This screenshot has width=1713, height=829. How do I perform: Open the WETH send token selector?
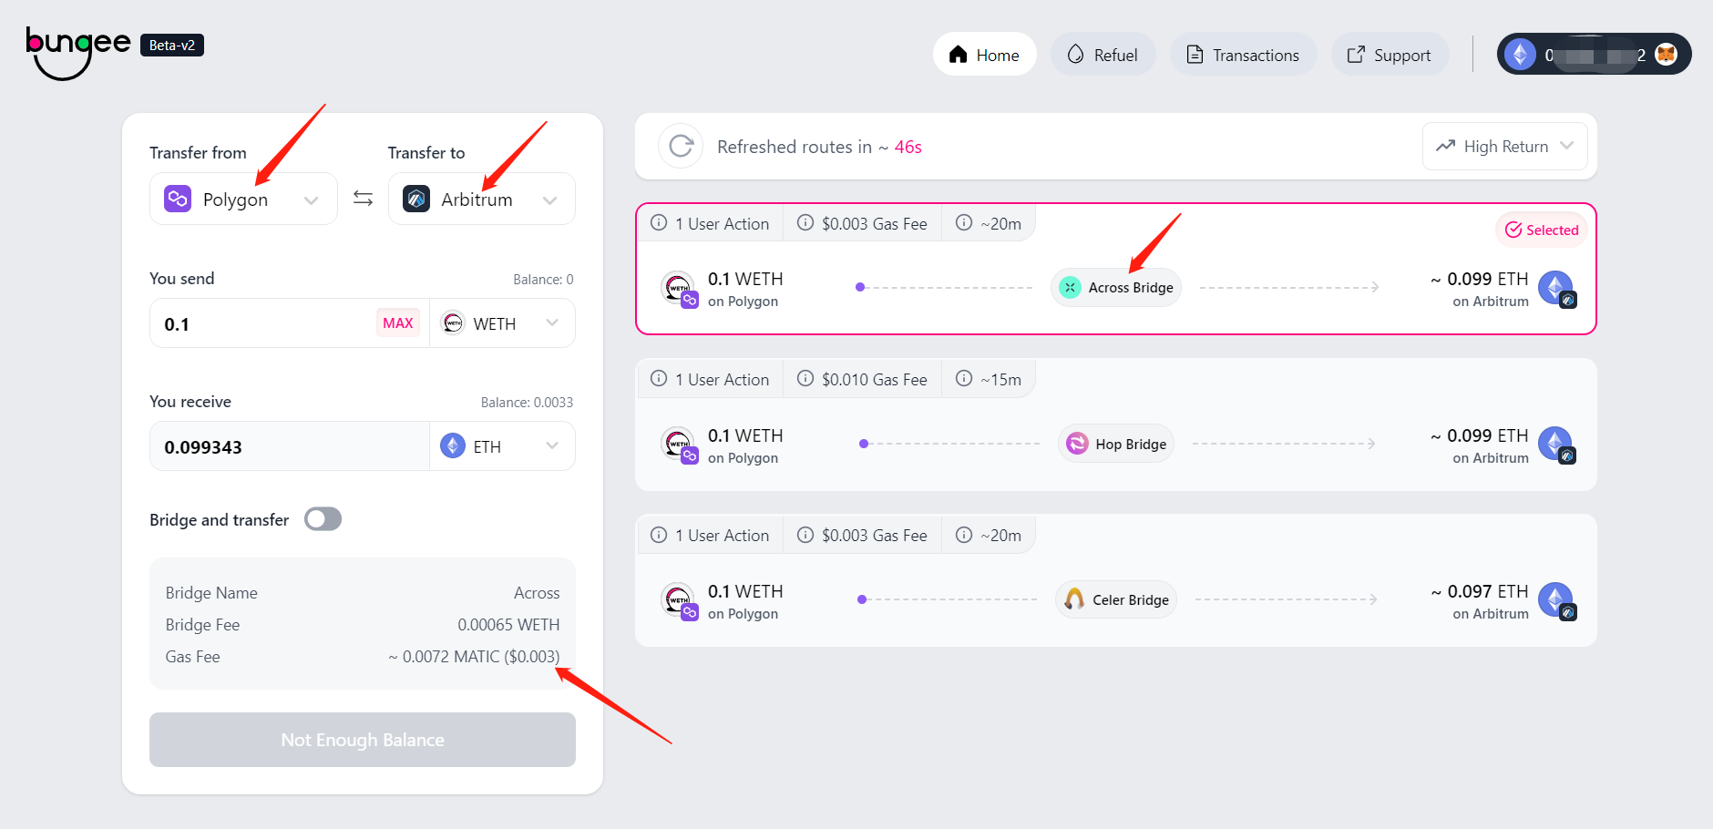click(x=502, y=323)
